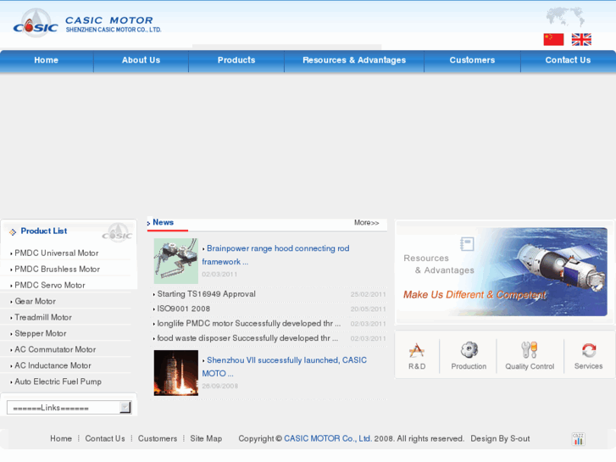Select Stepper Motor in the product list

(41, 333)
